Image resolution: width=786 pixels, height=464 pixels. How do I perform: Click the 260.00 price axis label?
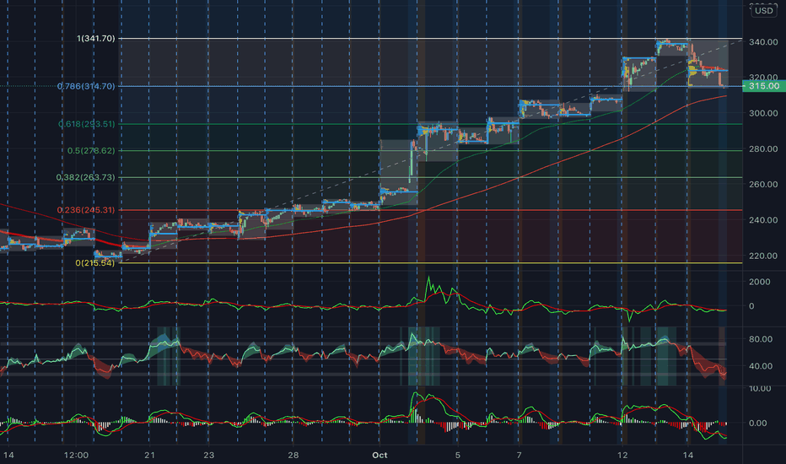[763, 185]
